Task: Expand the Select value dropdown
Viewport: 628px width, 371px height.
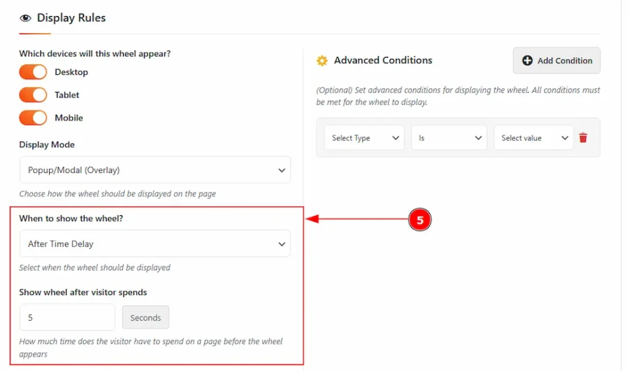Action: tap(534, 138)
